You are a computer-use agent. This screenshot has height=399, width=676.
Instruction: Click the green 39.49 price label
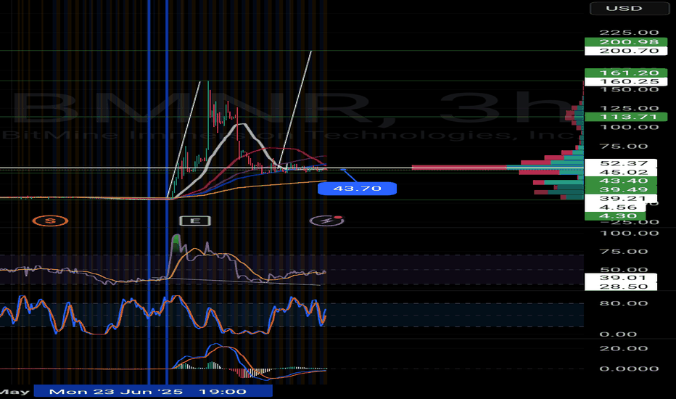click(621, 190)
